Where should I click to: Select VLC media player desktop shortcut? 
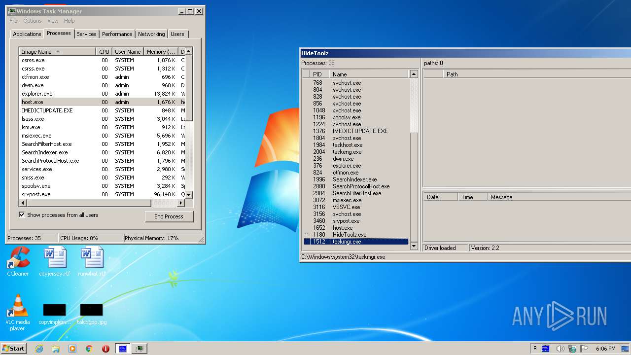tap(18, 313)
